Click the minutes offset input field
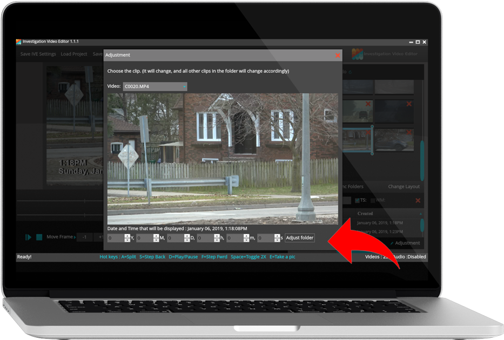 click(236, 238)
